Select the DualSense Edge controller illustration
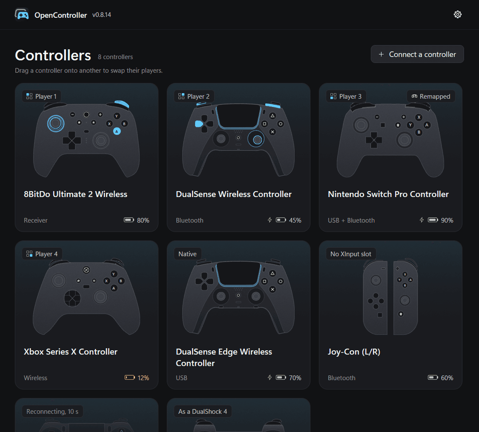Screen dimensions: 479x432 tap(238, 296)
